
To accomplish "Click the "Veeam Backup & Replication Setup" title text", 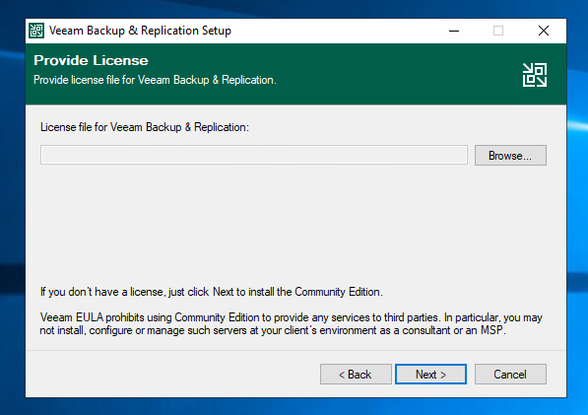I will (x=140, y=31).
